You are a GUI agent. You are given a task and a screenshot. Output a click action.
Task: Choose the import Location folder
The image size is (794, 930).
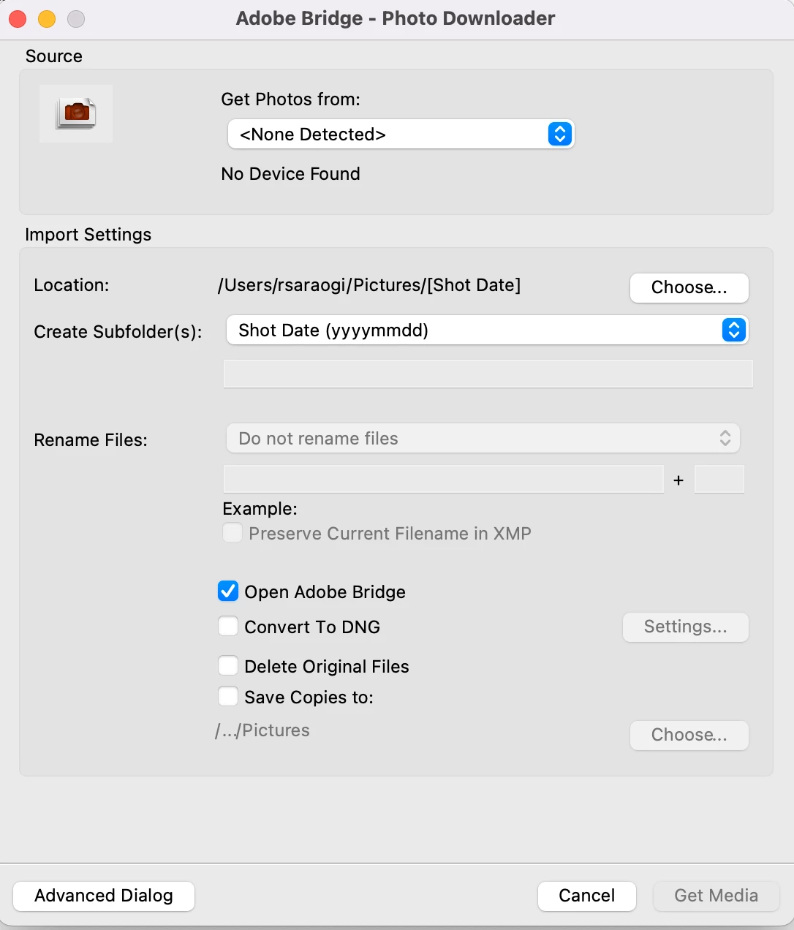[689, 287]
